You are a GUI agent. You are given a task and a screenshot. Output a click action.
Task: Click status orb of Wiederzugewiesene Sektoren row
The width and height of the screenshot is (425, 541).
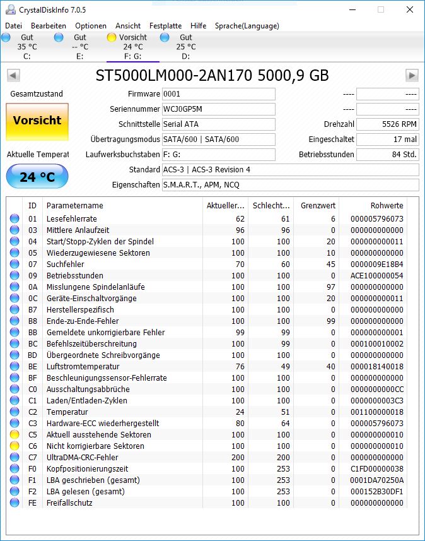pyautogui.click(x=15, y=253)
